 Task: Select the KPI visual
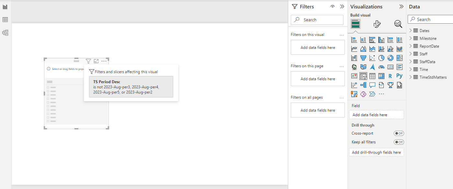[354, 76]
